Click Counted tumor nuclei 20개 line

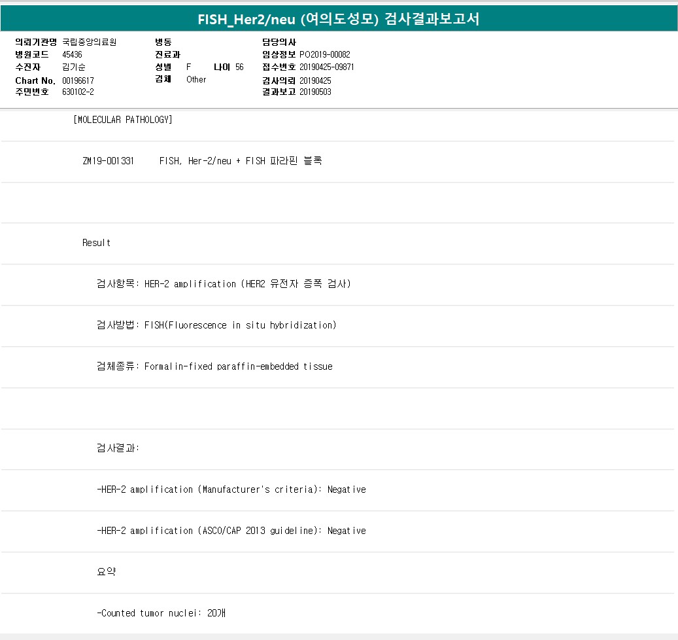[x=161, y=613]
